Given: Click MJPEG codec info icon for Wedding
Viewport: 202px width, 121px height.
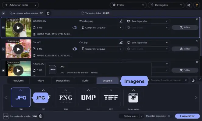Looking at the screenshot, I should coord(34,34).
